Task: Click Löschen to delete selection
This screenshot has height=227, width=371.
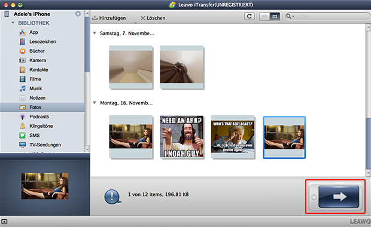Action: tap(153, 18)
